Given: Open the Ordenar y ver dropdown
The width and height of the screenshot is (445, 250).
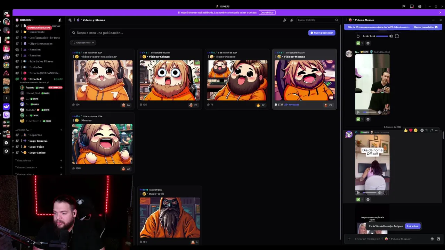Looking at the screenshot, I should (x=83, y=43).
